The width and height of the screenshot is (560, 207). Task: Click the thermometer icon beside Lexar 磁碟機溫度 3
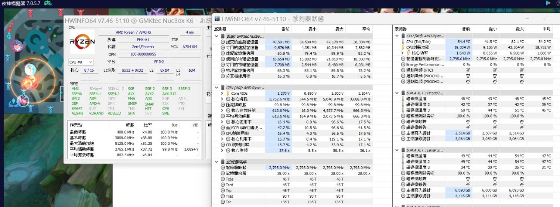403,167
